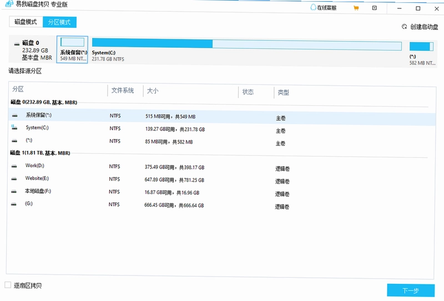Click the shopping cart icon

(356, 8)
